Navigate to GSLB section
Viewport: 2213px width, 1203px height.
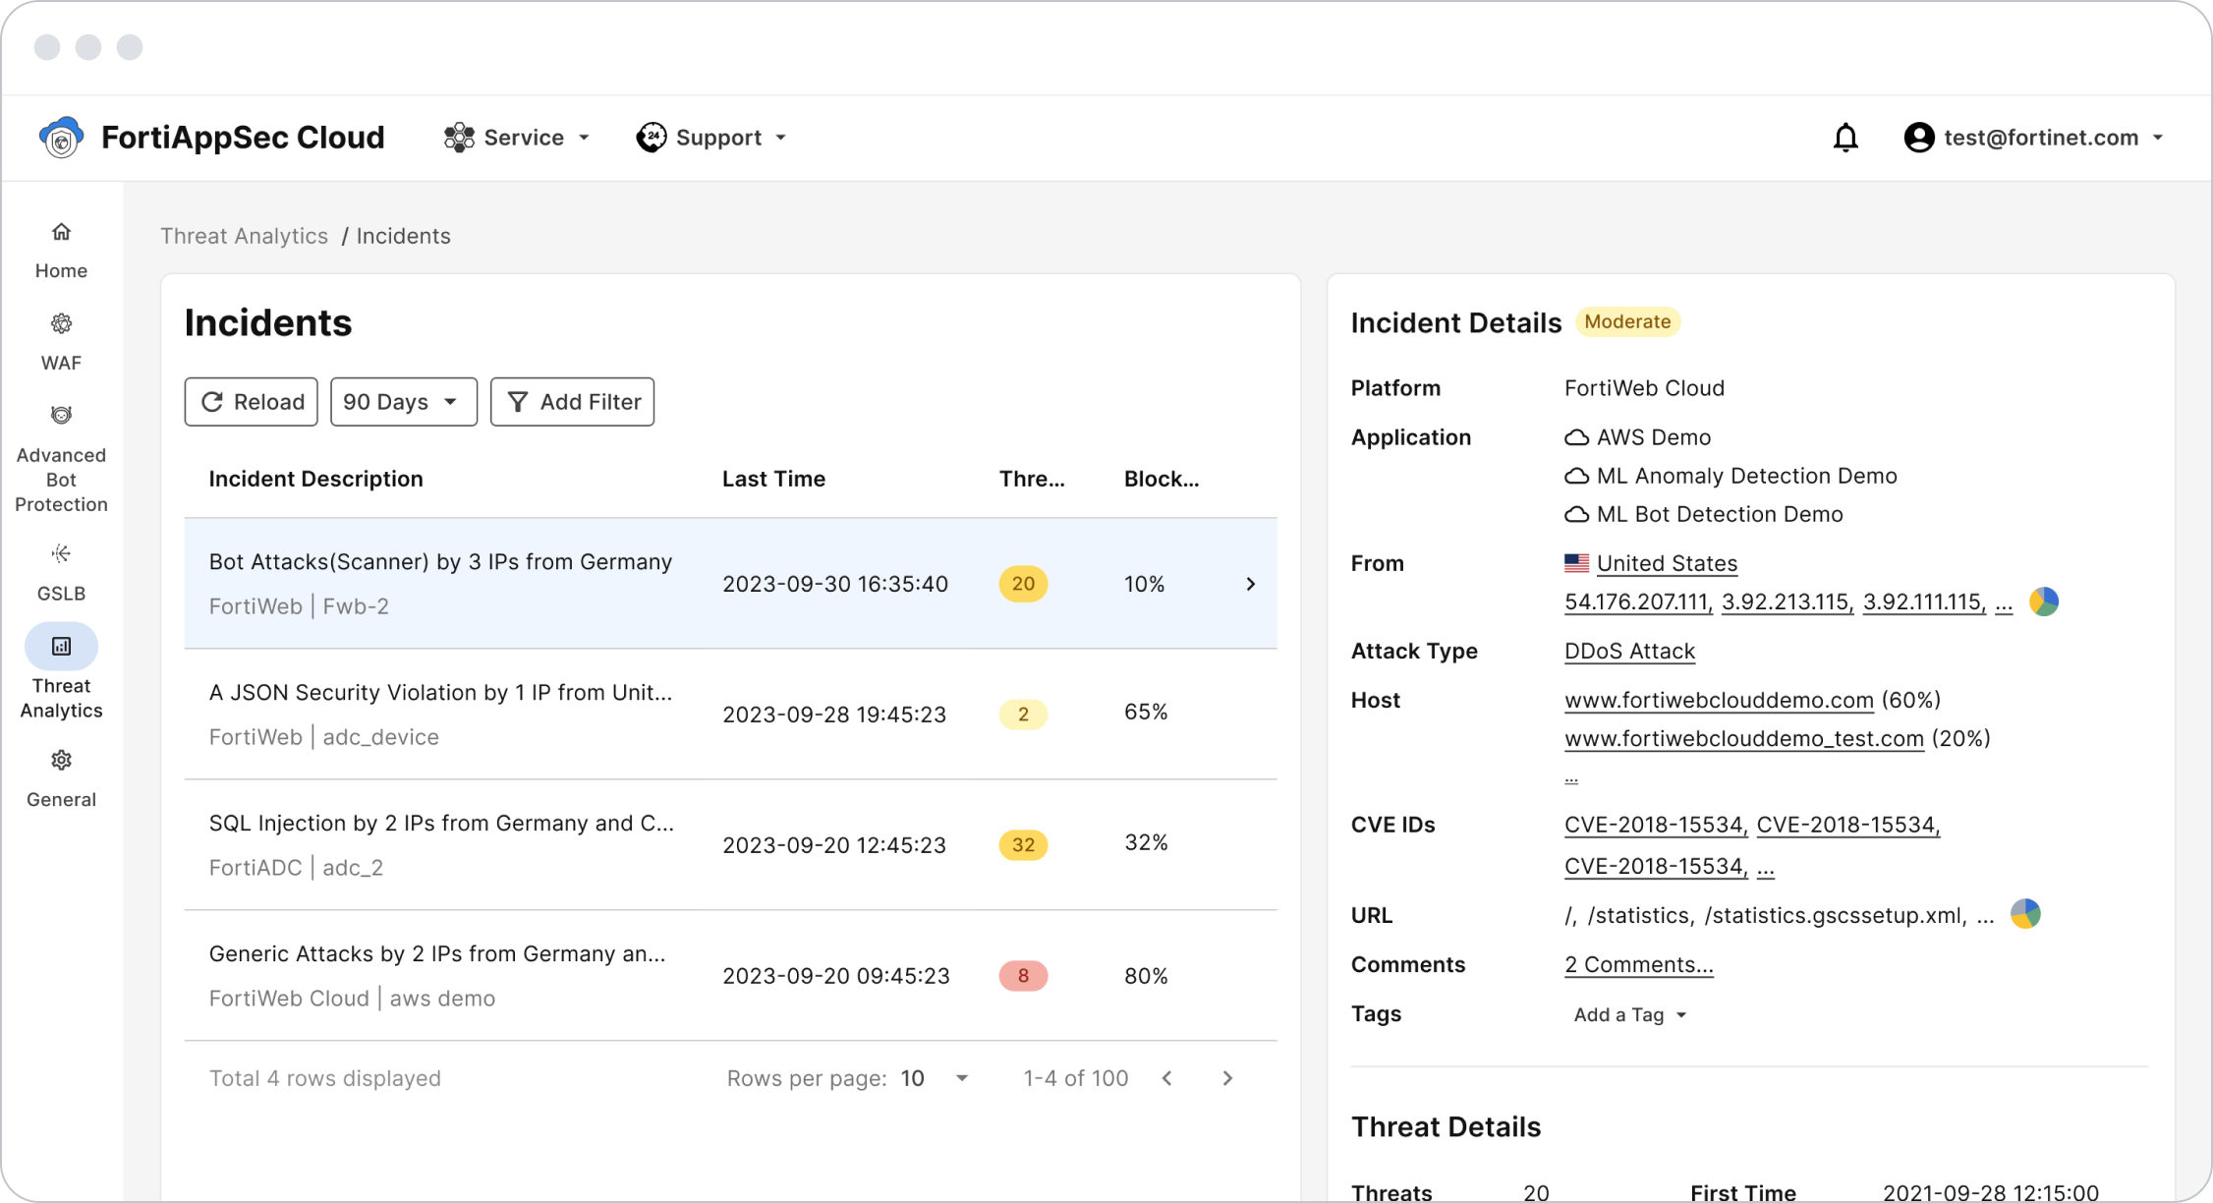pos(61,572)
